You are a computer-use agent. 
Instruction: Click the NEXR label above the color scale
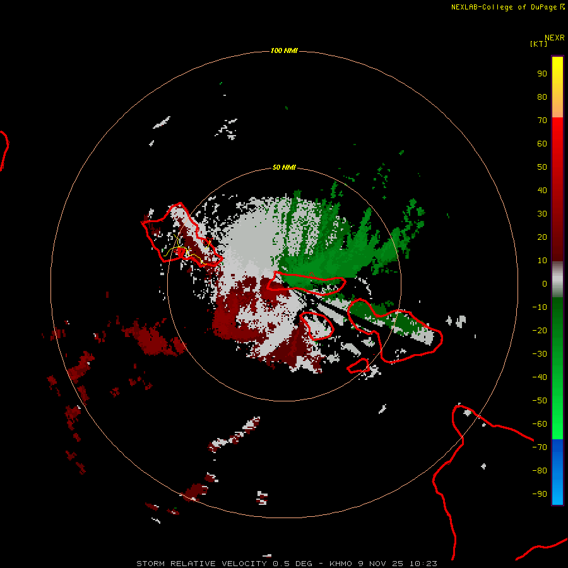(555, 38)
